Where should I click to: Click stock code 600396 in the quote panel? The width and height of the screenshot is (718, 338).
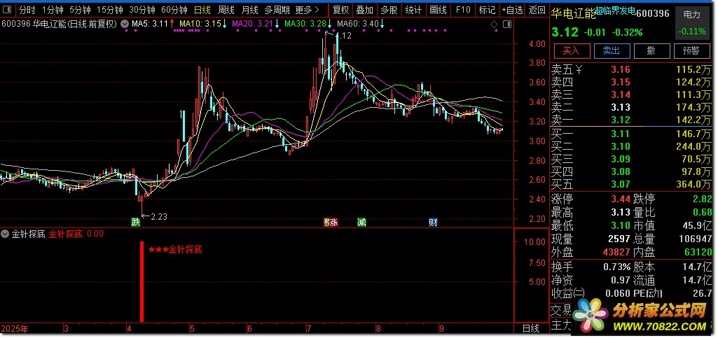654,14
